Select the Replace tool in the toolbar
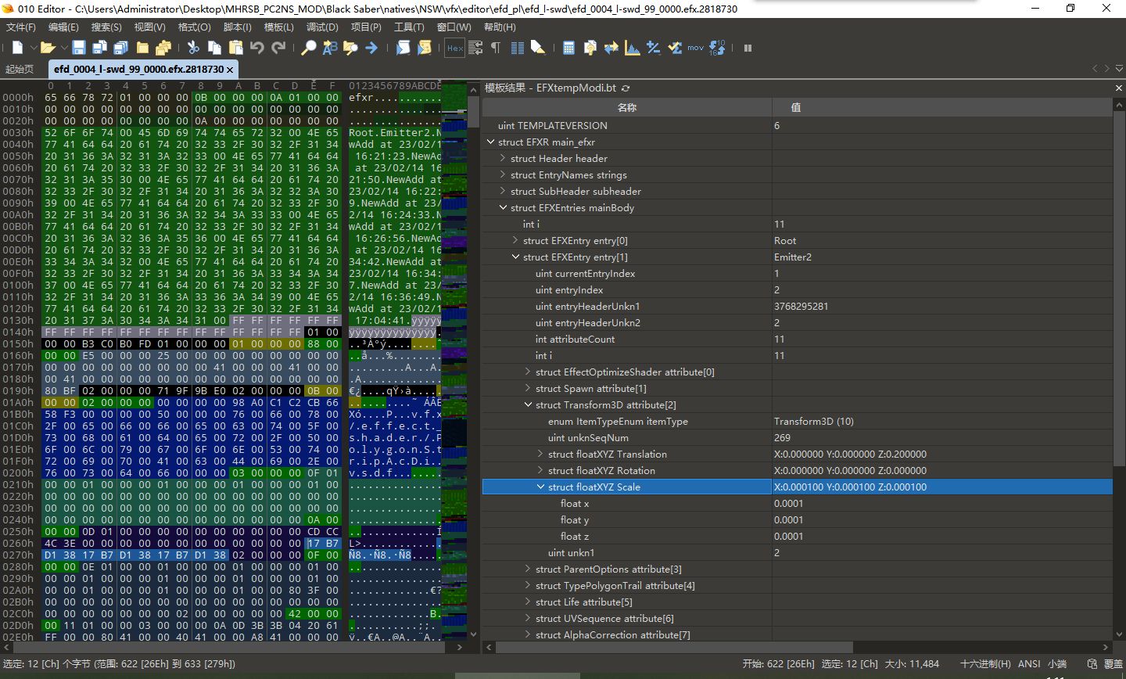This screenshot has height=679, width=1126. pos(331,48)
